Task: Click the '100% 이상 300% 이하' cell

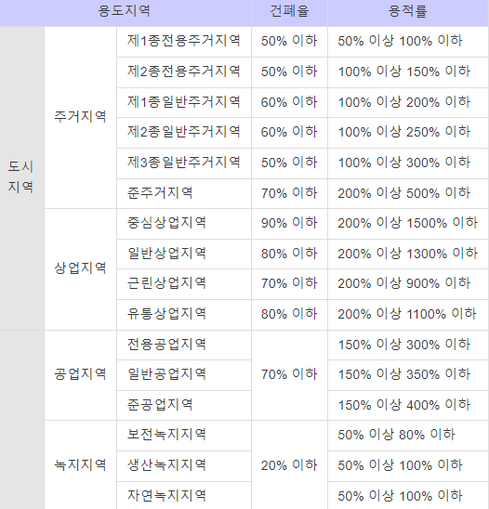Action: click(x=408, y=163)
